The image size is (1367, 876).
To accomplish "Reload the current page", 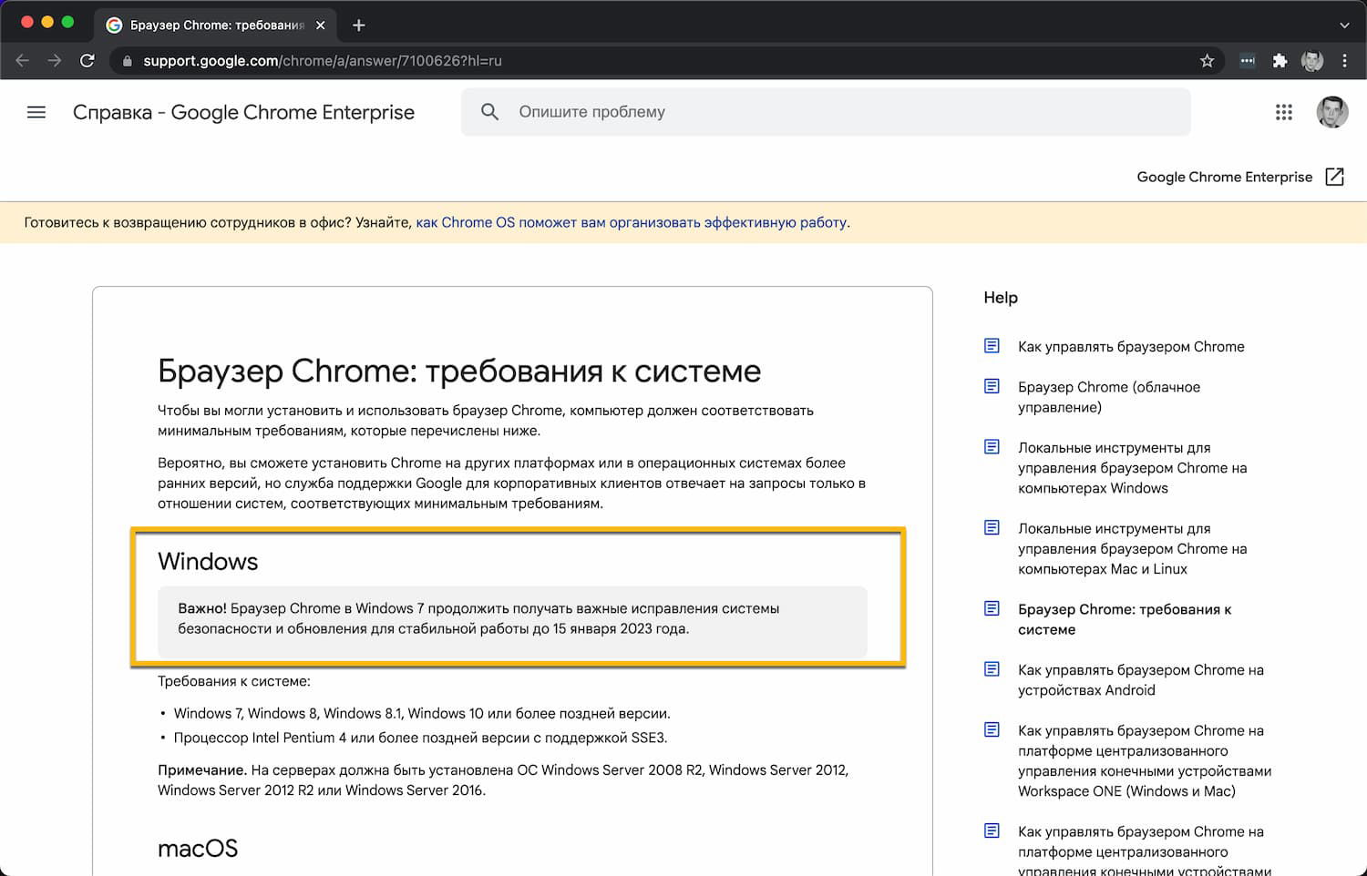I will tap(87, 61).
